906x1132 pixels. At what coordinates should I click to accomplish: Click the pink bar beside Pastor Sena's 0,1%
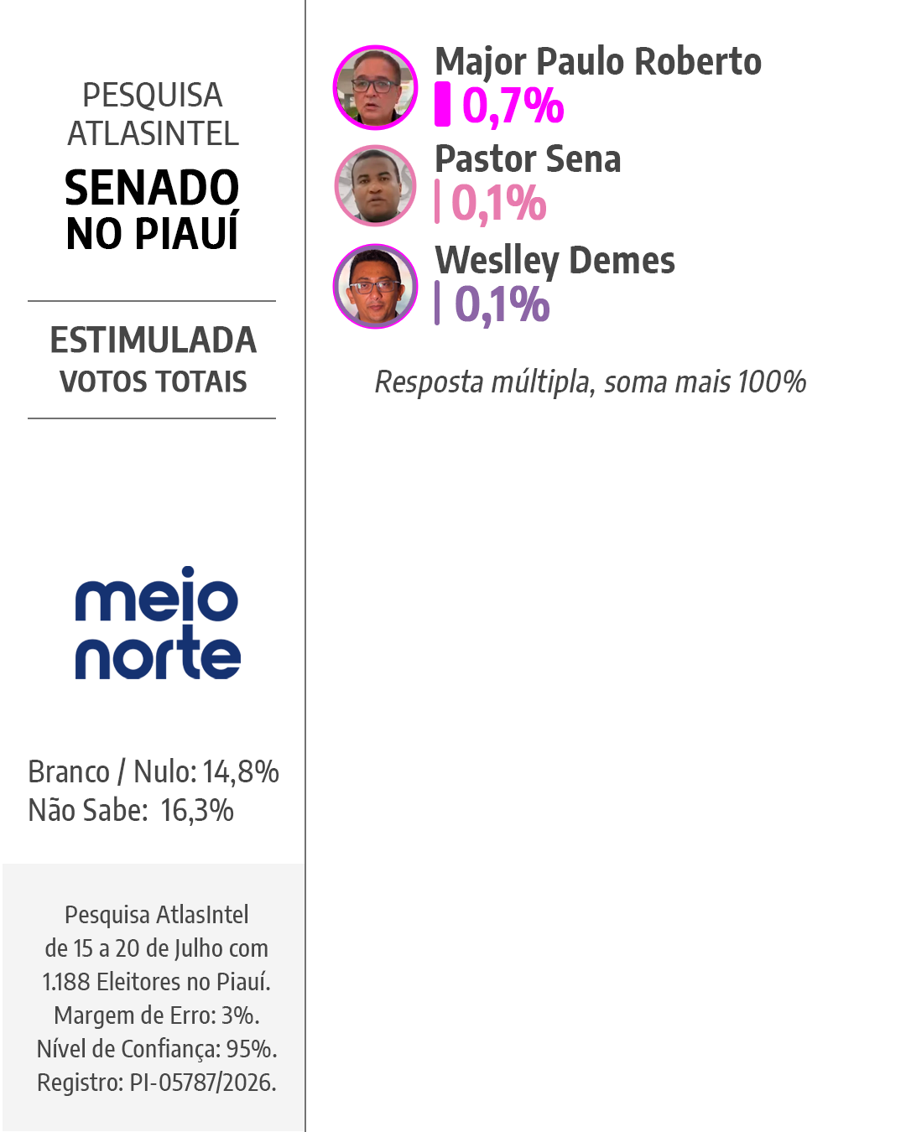437,202
